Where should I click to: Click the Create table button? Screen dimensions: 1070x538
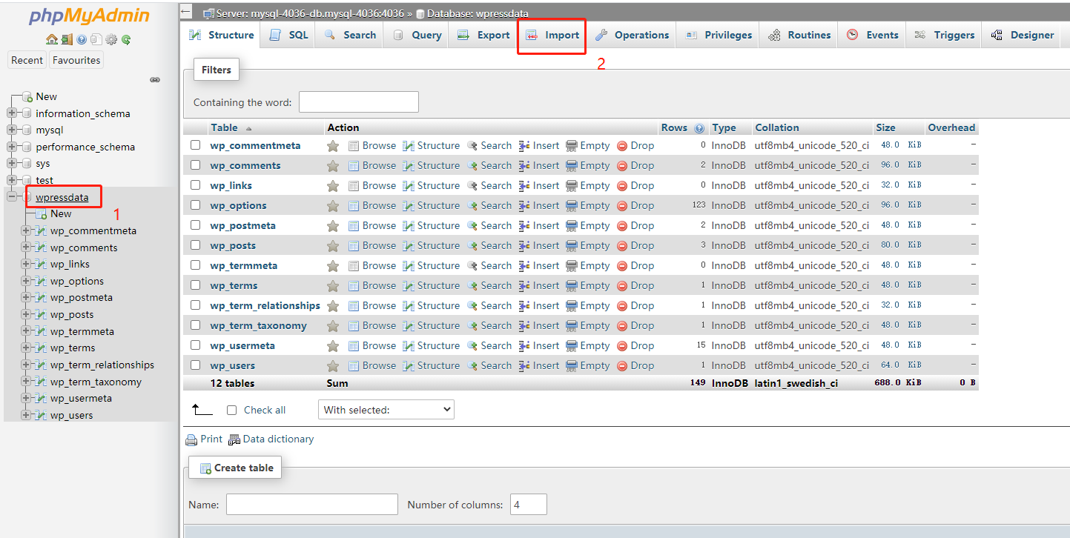(x=235, y=467)
